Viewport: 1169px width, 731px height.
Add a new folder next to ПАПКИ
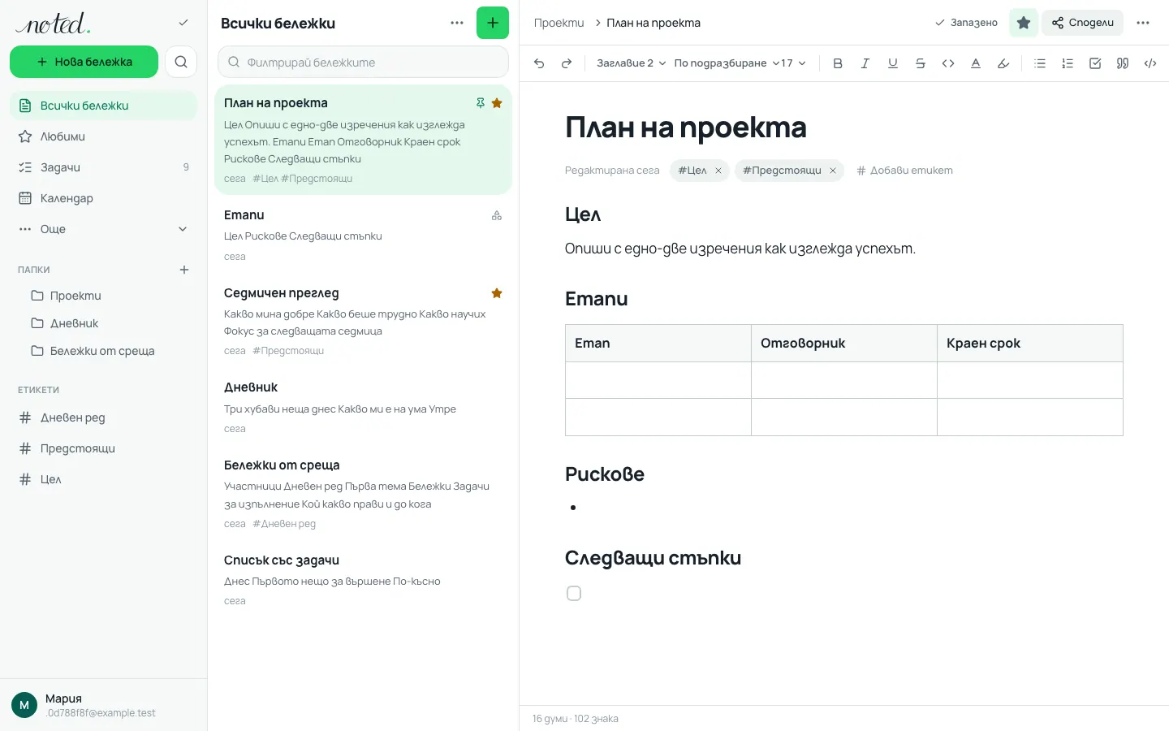coord(184,270)
